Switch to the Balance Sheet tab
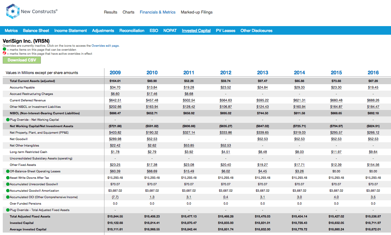This screenshot has height=235, width=391. coord(36,30)
